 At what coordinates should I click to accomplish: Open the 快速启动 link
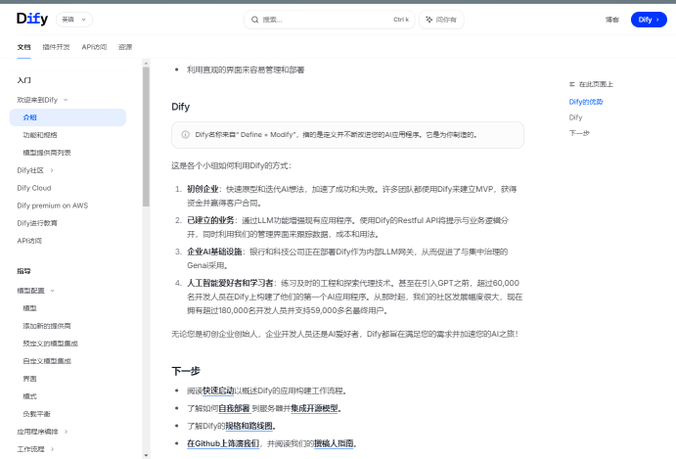[x=218, y=390]
